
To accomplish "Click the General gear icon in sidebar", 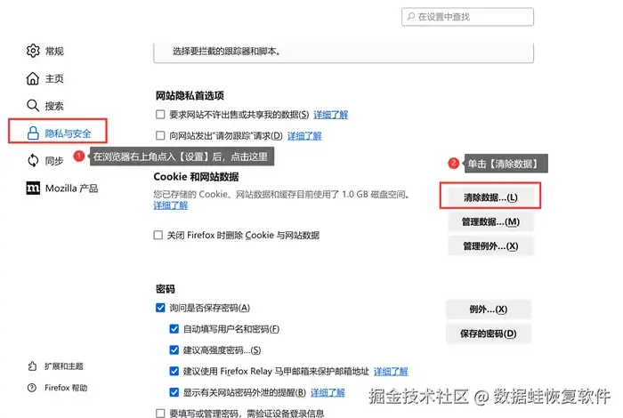I will (x=33, y=51).
